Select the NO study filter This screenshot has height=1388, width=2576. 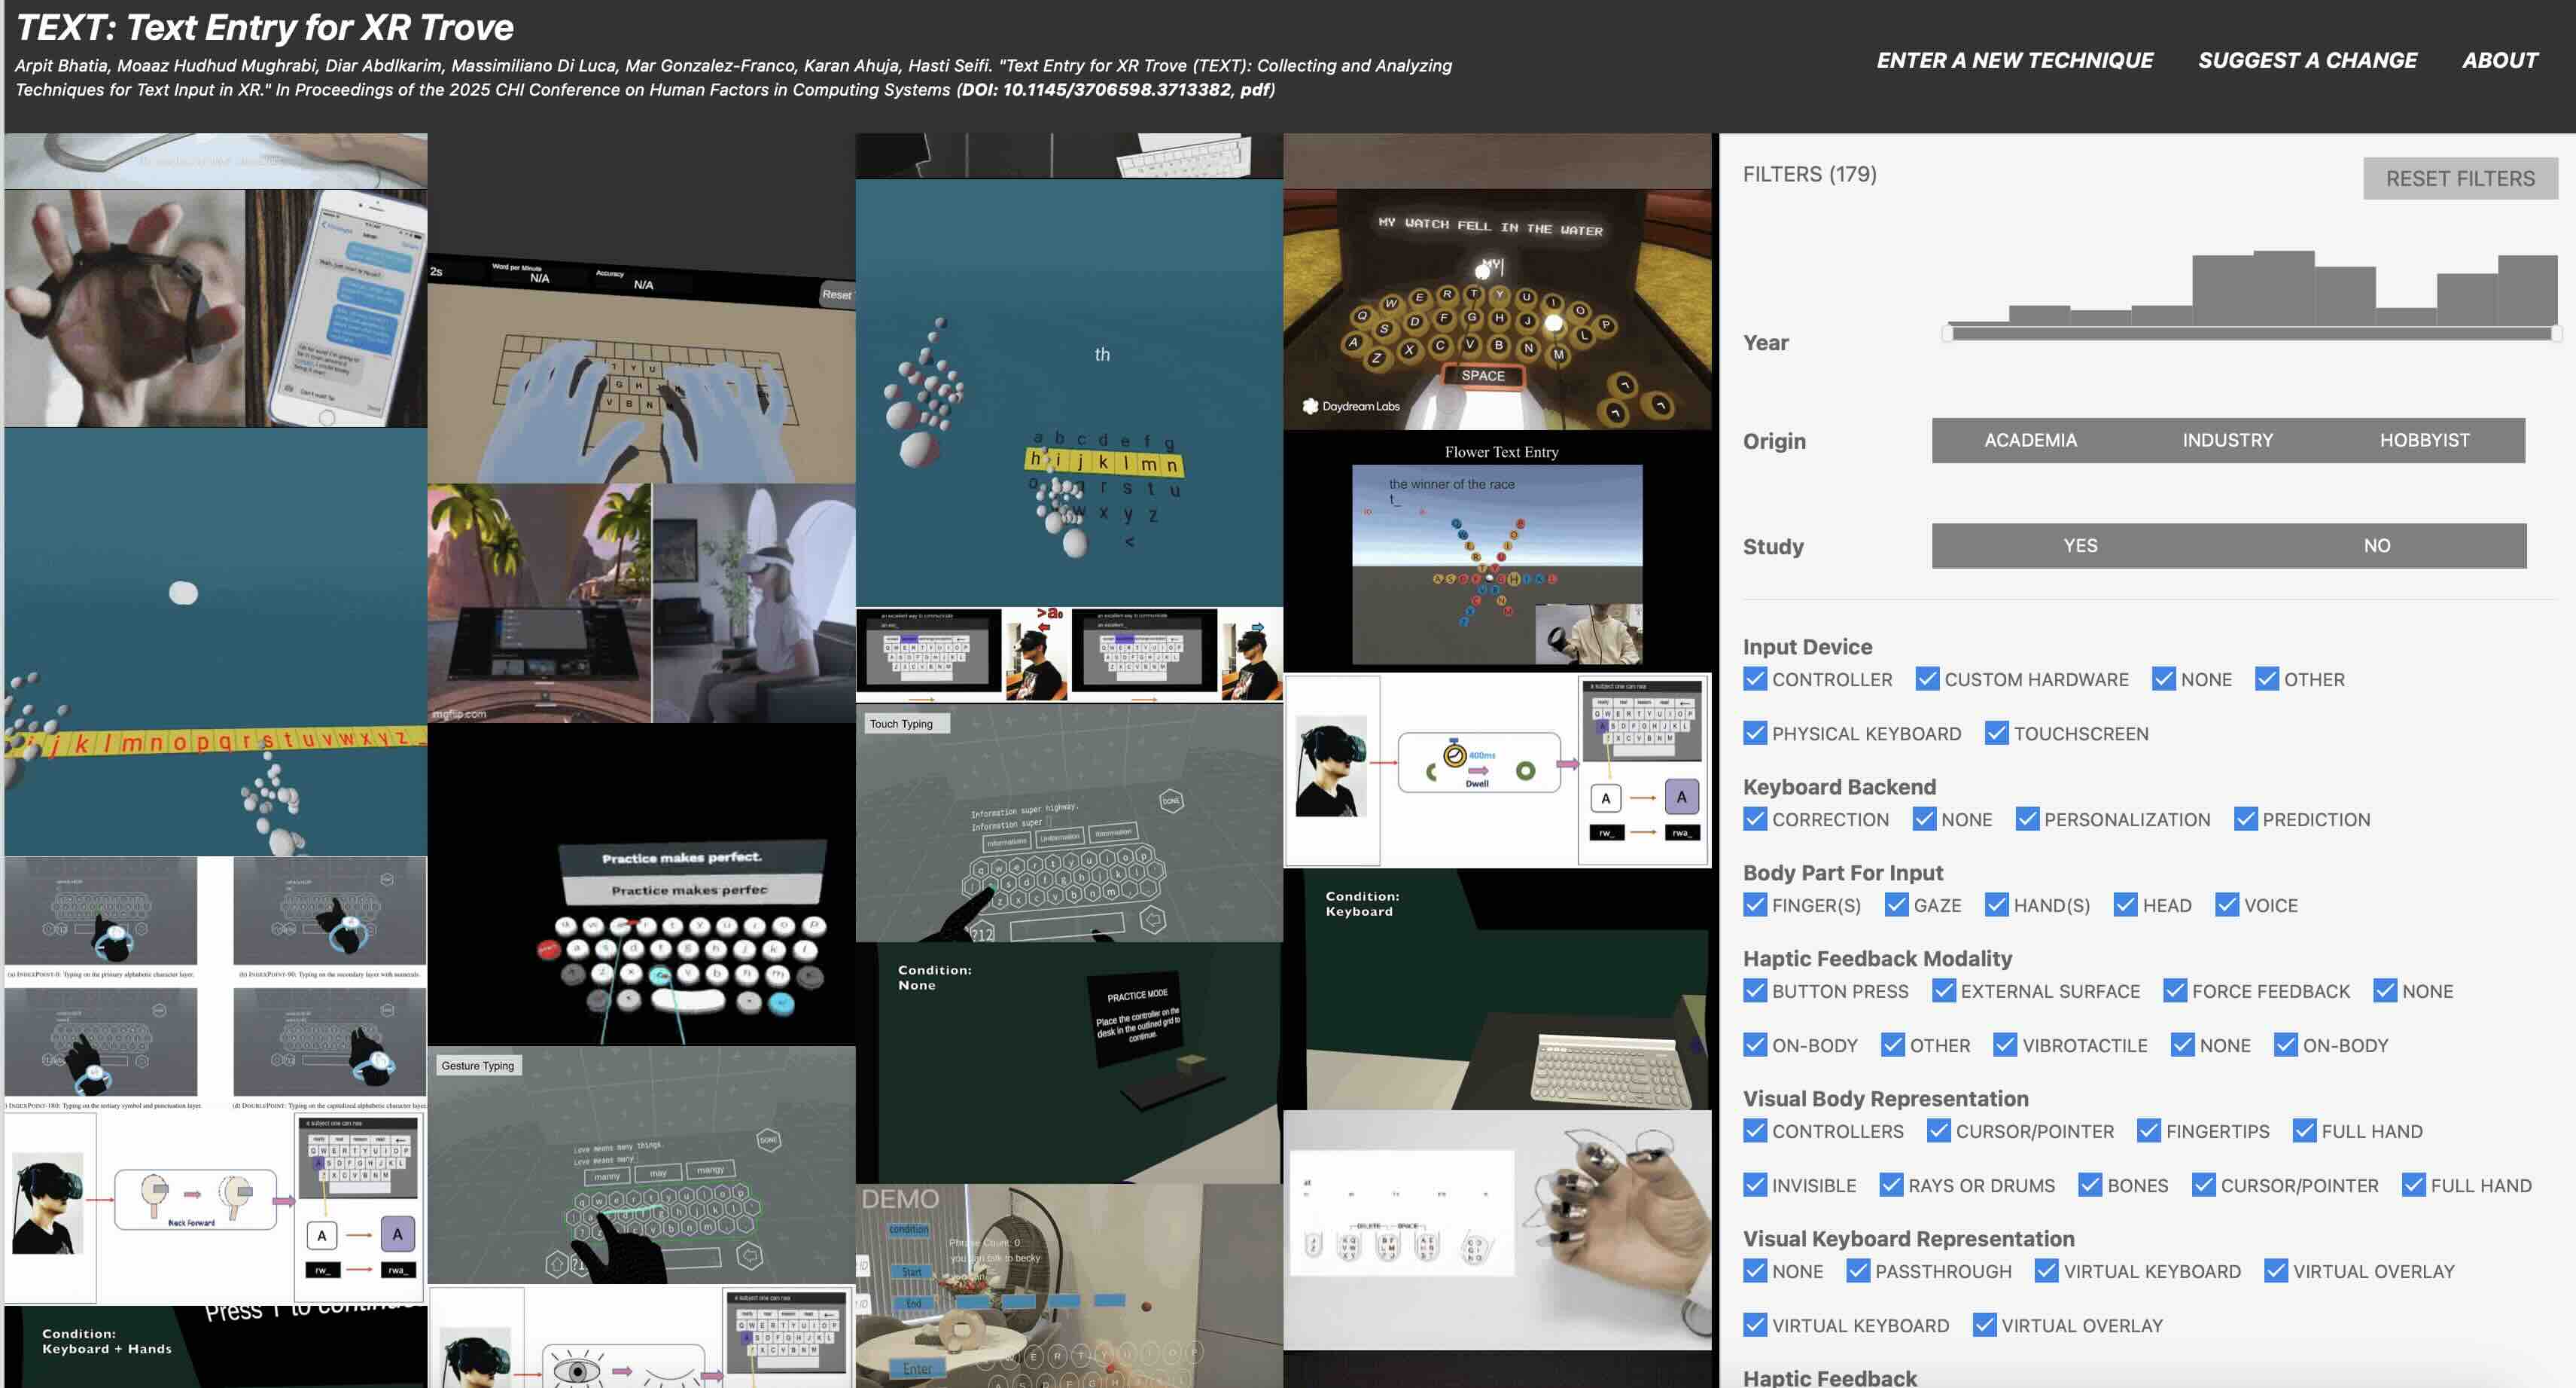pos(2376,547)
